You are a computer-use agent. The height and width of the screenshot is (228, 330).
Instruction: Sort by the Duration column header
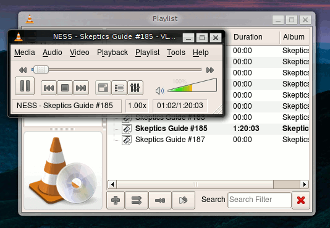pyautogui.click(x=255, y=37)
